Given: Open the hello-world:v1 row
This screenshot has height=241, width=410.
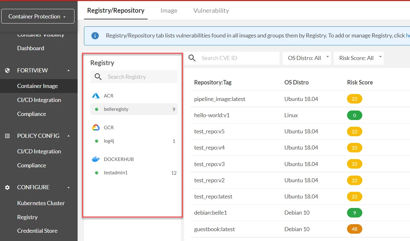Looking at the screenshot, I should (x=300, y=115).
